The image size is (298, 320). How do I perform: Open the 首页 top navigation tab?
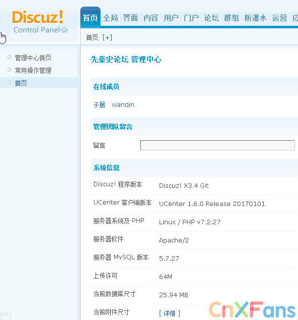[90, 18]
